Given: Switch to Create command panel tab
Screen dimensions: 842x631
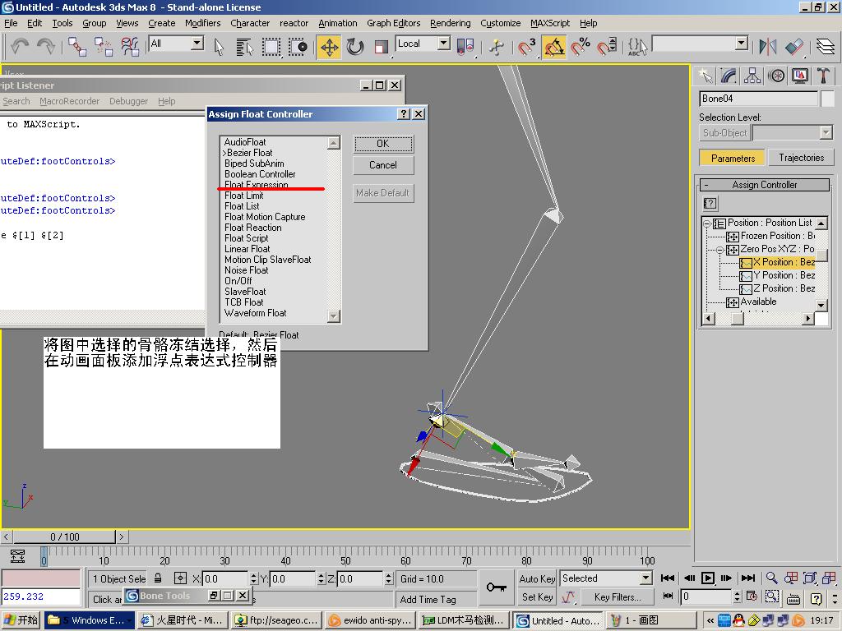Looking at the screenshot, I should click(706, 76).
